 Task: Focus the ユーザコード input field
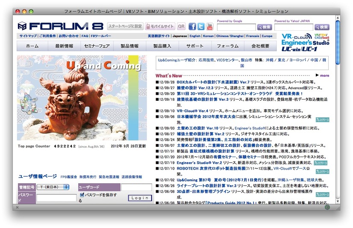pyautogui.click(x=136, y=187)
